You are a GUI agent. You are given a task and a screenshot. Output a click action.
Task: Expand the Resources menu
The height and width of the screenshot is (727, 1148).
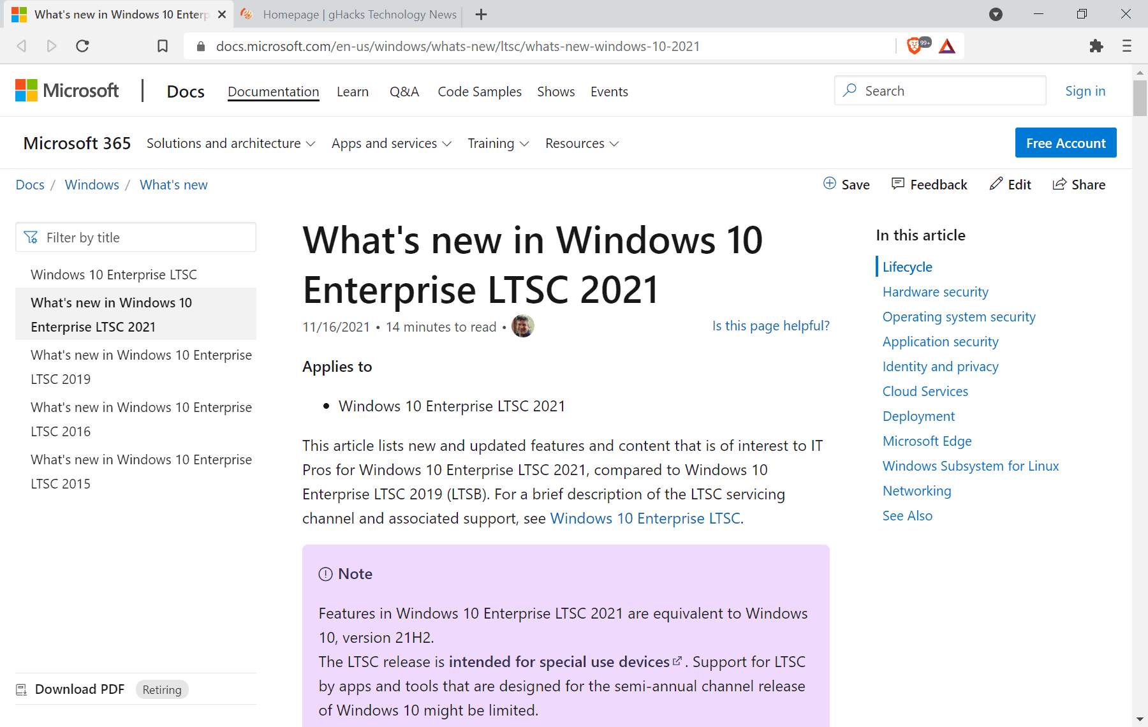[x=582, y=143]
